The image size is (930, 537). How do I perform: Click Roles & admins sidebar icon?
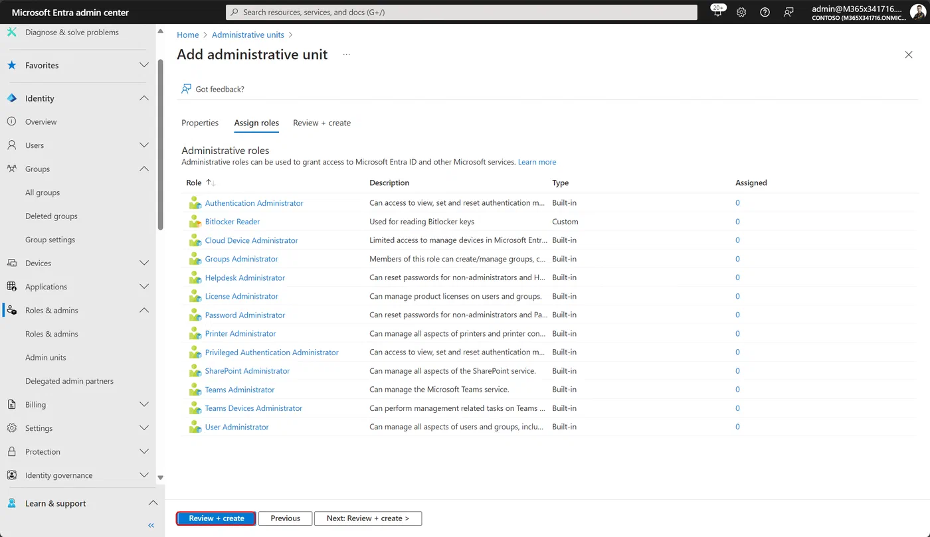[12, 310]
